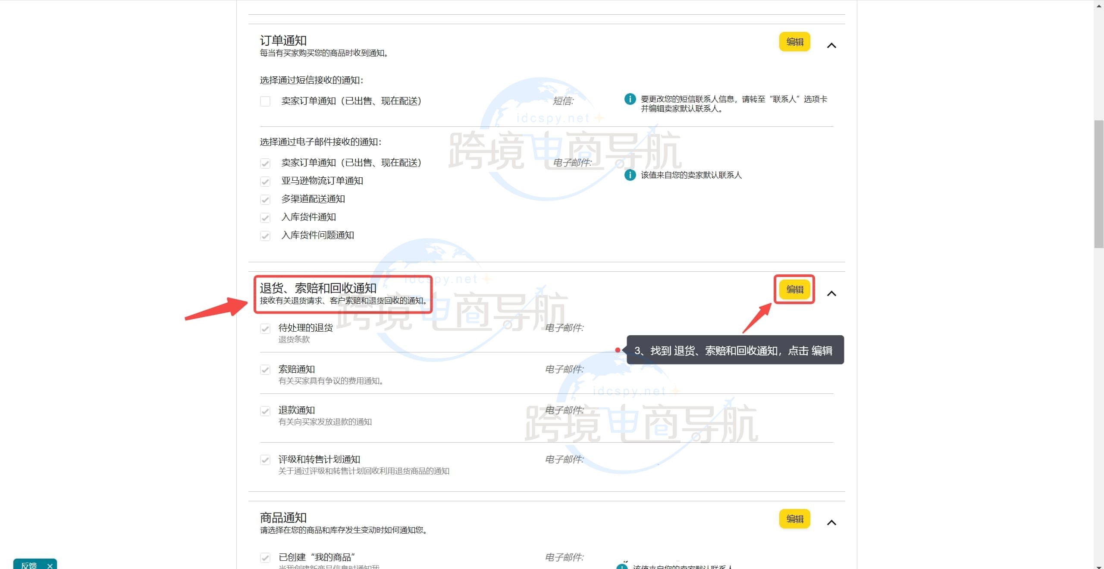The image size is (1104, 569).
Task: Collapse the 退货、索赔和回收通知 section
Action: coord(832,293)
